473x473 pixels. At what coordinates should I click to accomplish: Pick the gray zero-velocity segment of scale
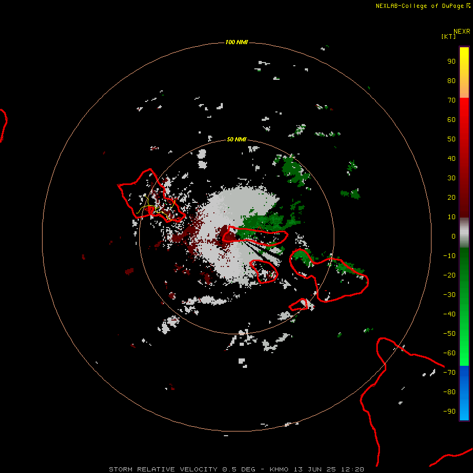464,233
